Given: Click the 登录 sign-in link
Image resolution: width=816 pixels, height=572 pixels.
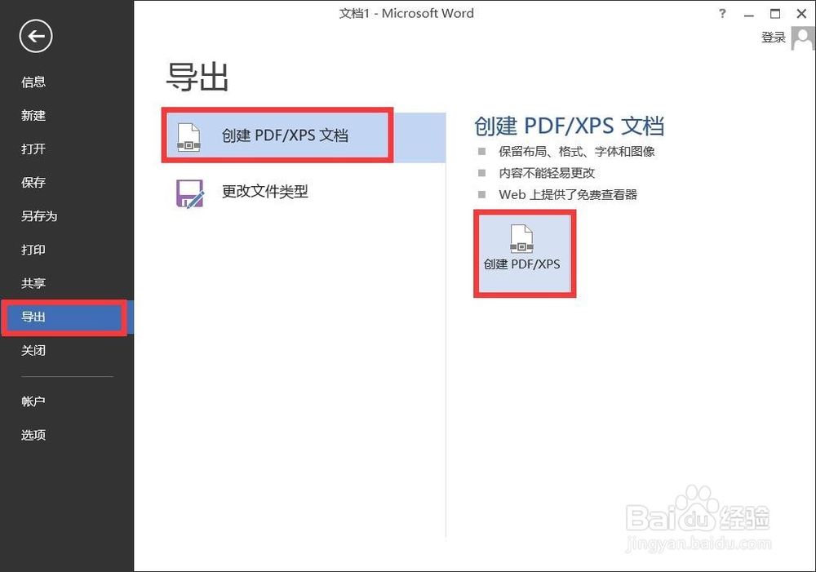Looking at the screenshot, I should click(774, 38).
